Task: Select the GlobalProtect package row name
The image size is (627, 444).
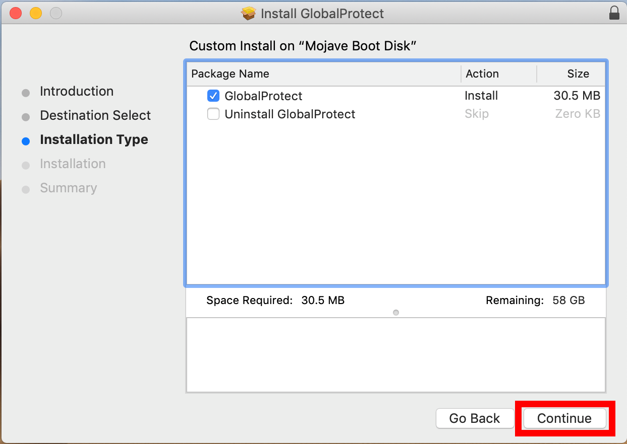Action: pyautogui.click(x=263, y=96)
